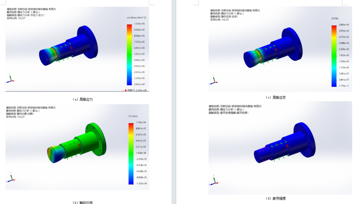Click legend value "1.428e-08"
Image resolution: width=359 pixels, height=204 pixels.
click(141, 153)
